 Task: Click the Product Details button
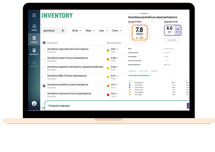(x=172, y=40)
